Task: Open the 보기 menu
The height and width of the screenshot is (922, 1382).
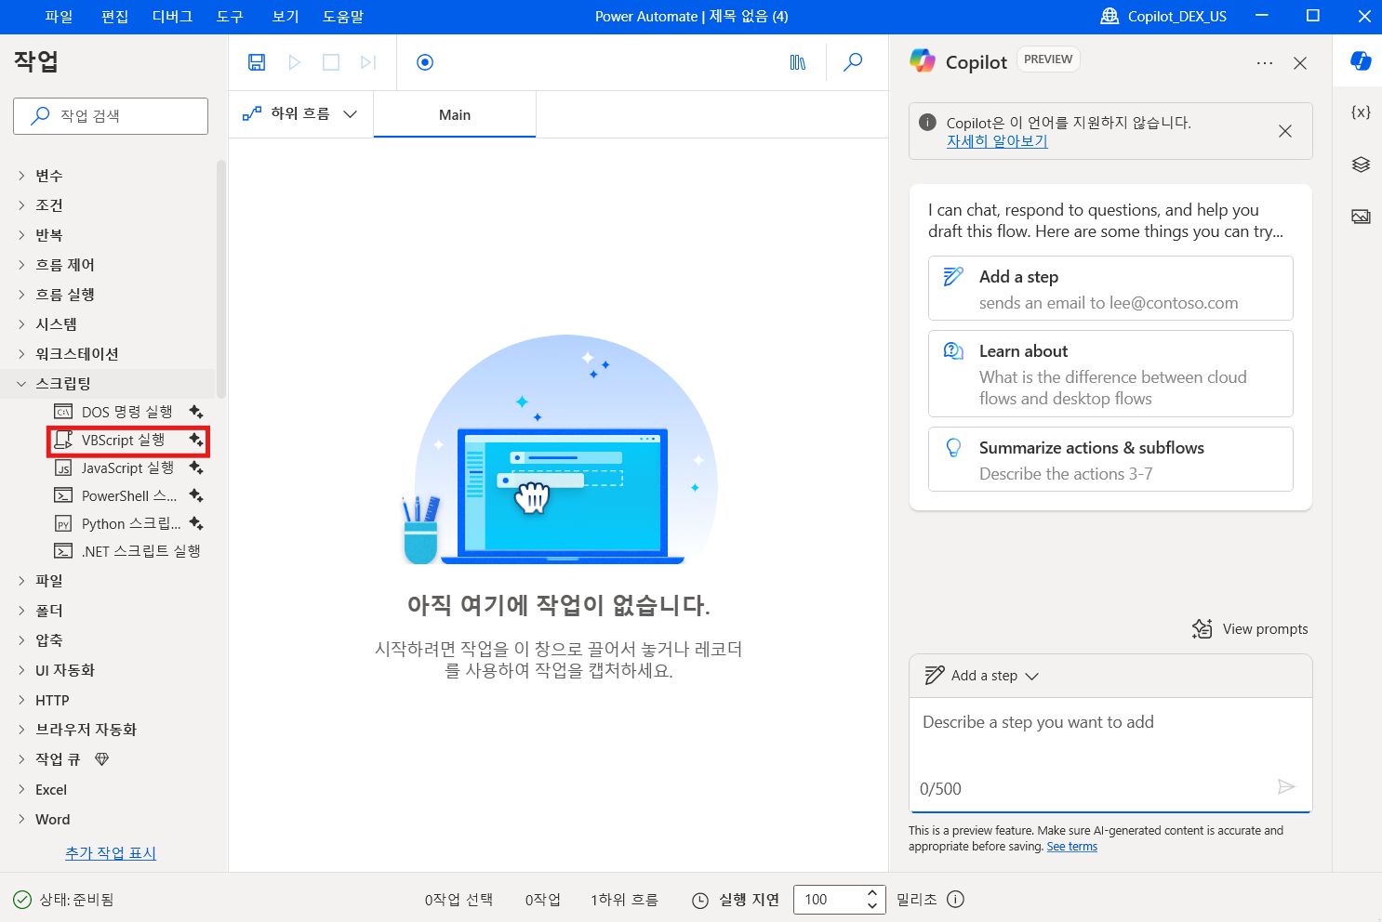Action: tap(286, 17)
